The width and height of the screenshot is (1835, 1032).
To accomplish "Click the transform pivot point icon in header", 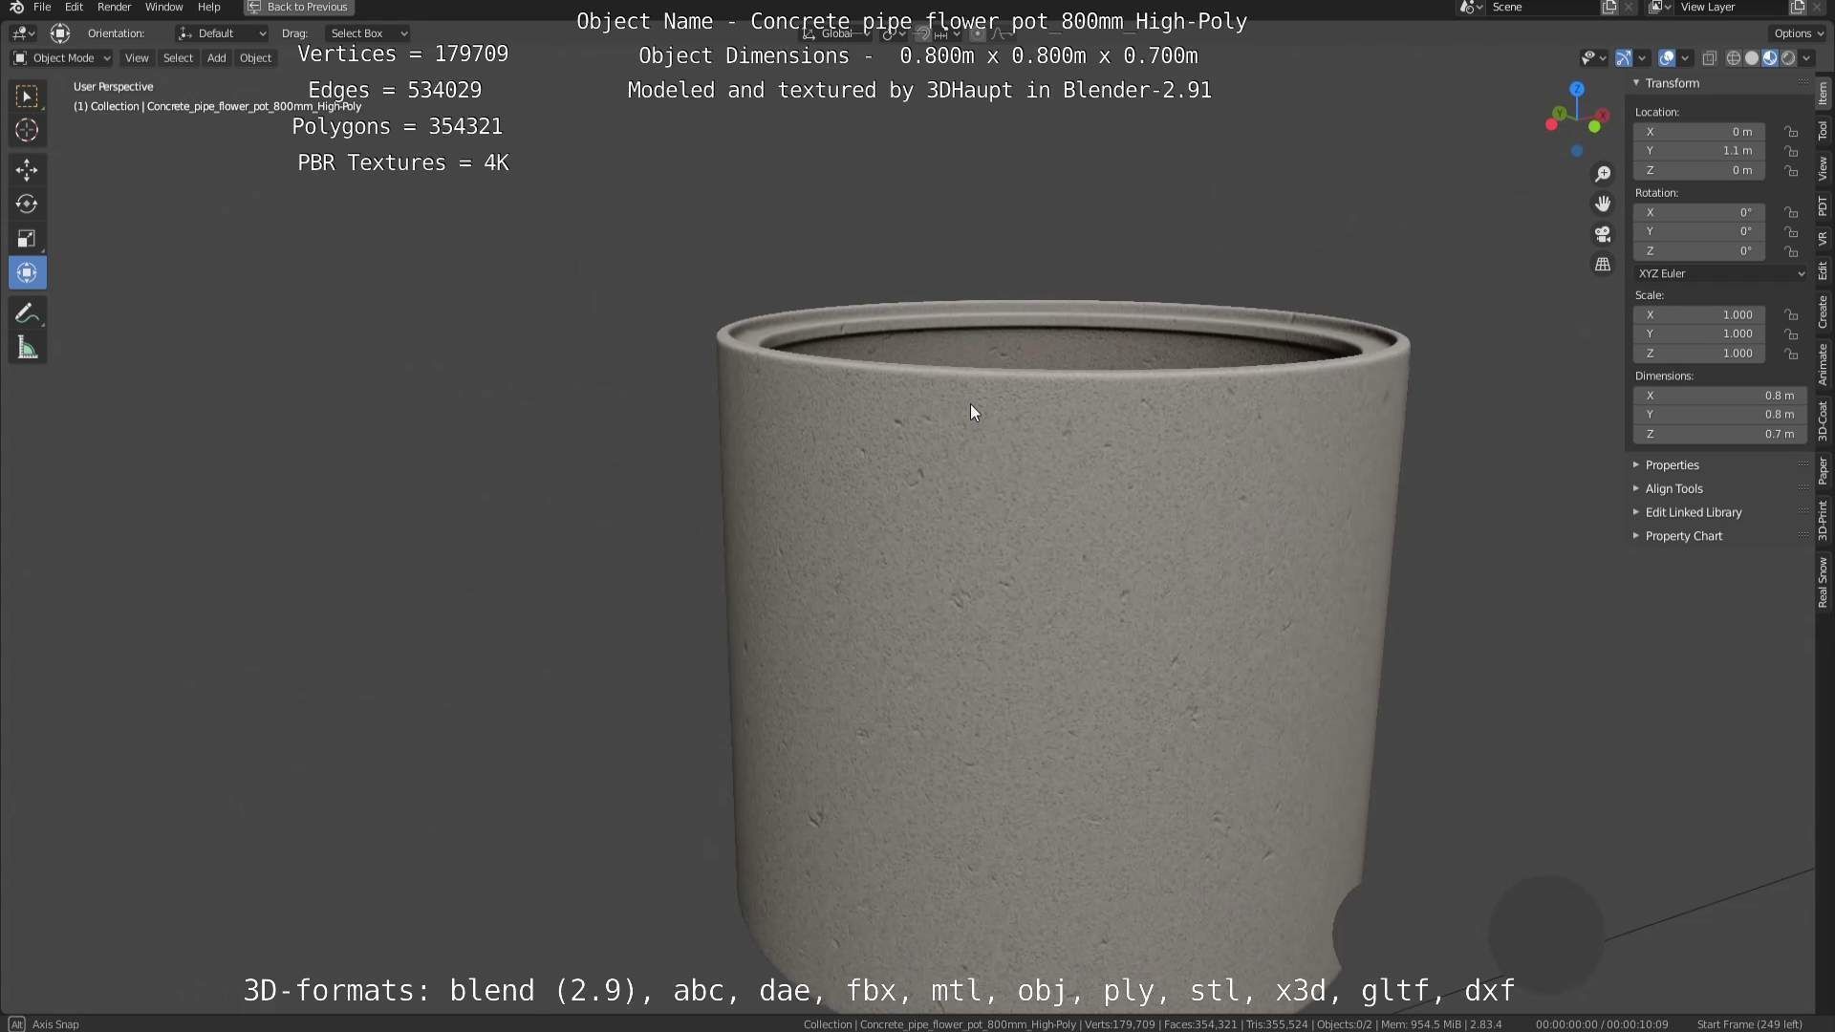I will pyautogui.click(x=892, y=33).
